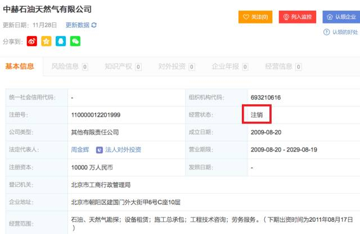The height and width of the screenshot is (234, 360).
Task: Share to QQ via blue penguin icon
Action: point(61,41)
